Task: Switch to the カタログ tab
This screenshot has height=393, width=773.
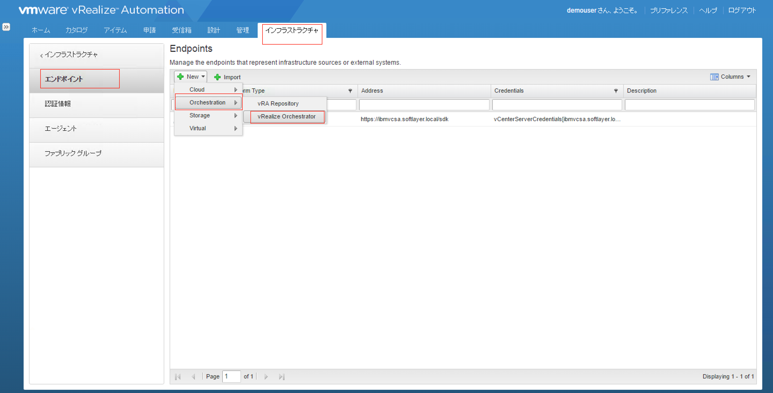Action: (x=76, y=30)
